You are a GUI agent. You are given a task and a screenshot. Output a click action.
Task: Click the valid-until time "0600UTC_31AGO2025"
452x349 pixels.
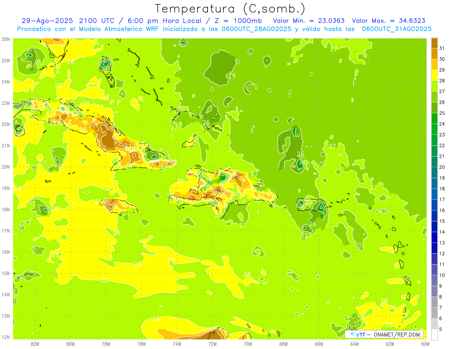pos(397,29)
